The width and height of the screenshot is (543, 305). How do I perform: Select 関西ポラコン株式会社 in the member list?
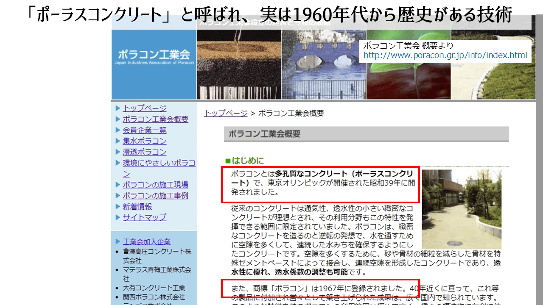tap(154, 297)
